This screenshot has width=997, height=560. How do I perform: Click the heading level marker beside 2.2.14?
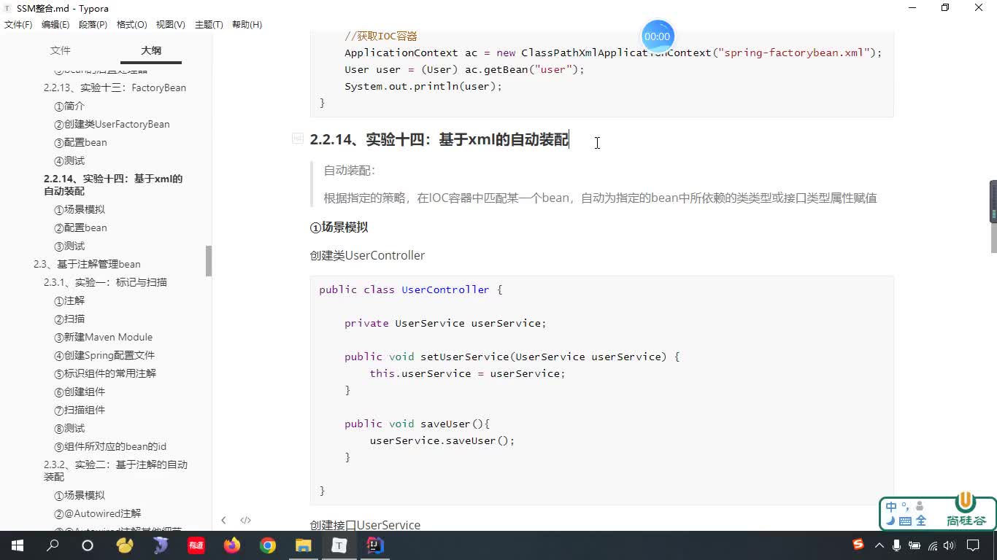pos(297,139)
